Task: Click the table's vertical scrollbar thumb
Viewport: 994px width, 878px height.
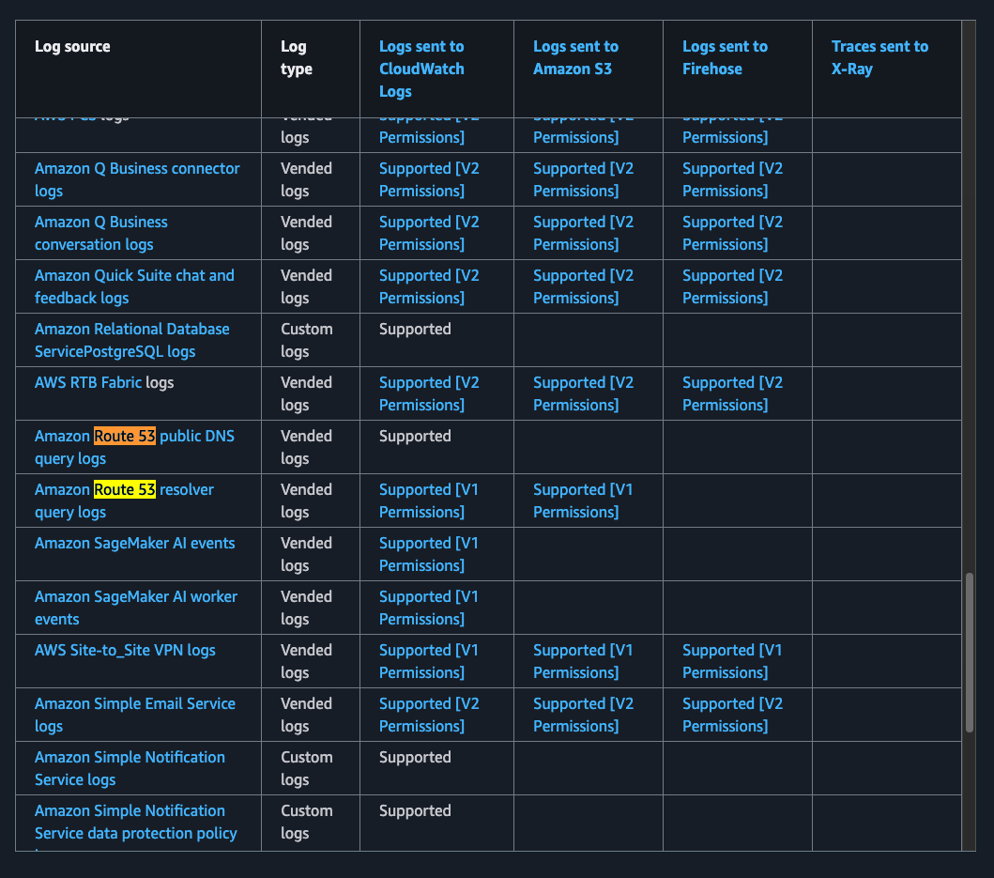Action: pos(969,652)
